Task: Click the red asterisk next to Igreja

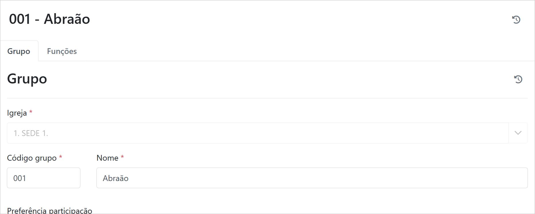Action: coord(31,112)
